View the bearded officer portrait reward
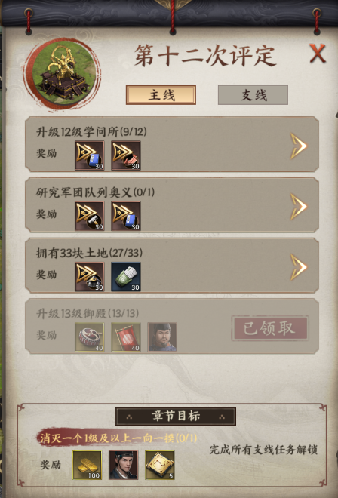Screen dimensions: 338x498 click(162, 337)
